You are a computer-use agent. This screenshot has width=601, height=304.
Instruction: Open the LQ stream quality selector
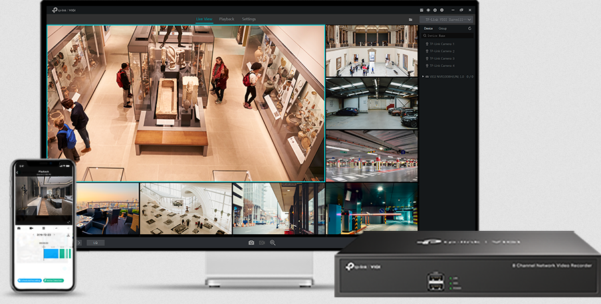click(x=95, y=243)
